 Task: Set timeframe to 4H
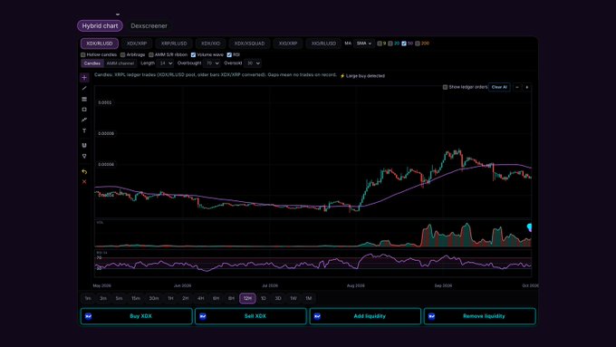tap(201, 298)
